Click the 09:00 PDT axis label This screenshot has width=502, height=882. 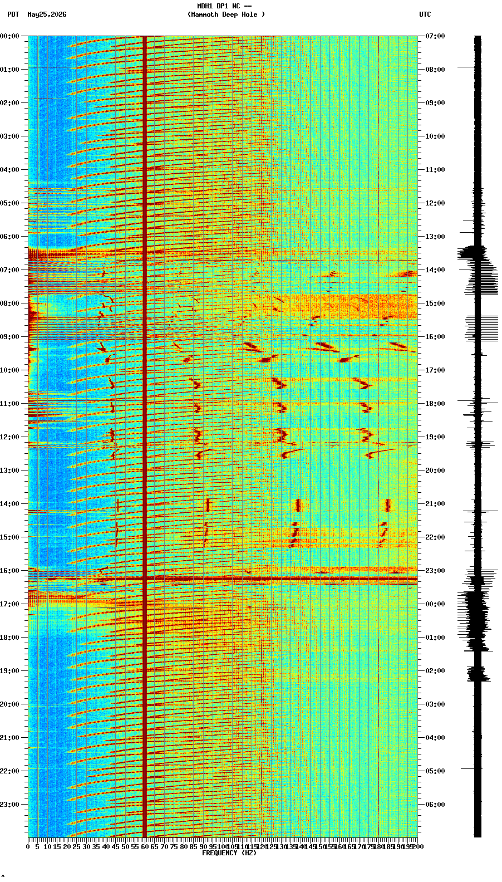point(10,337)
